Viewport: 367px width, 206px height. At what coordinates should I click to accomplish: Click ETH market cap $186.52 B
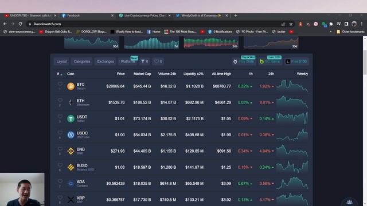[x=142, y=102]
